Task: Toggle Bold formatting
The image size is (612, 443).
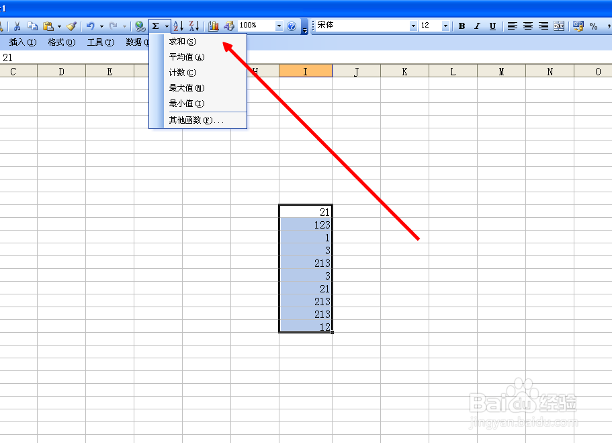Action: (462, 26)
